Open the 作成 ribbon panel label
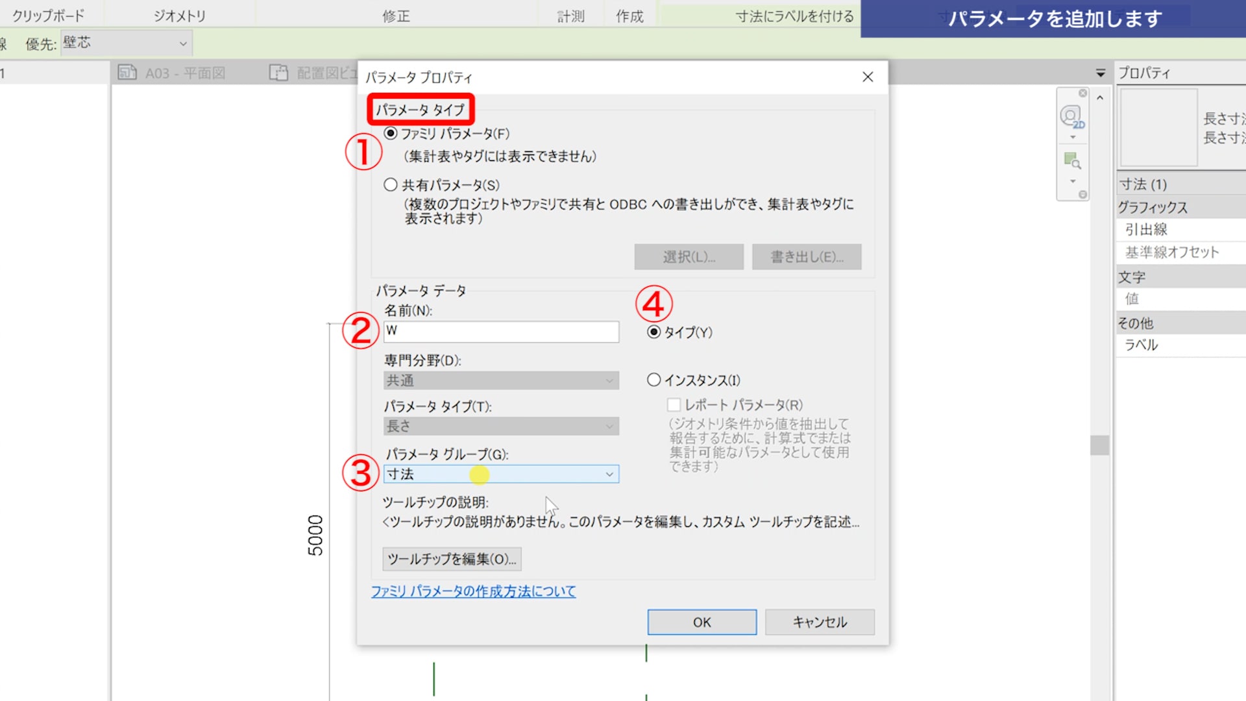The image size is (1246, 701). [629, 16]
